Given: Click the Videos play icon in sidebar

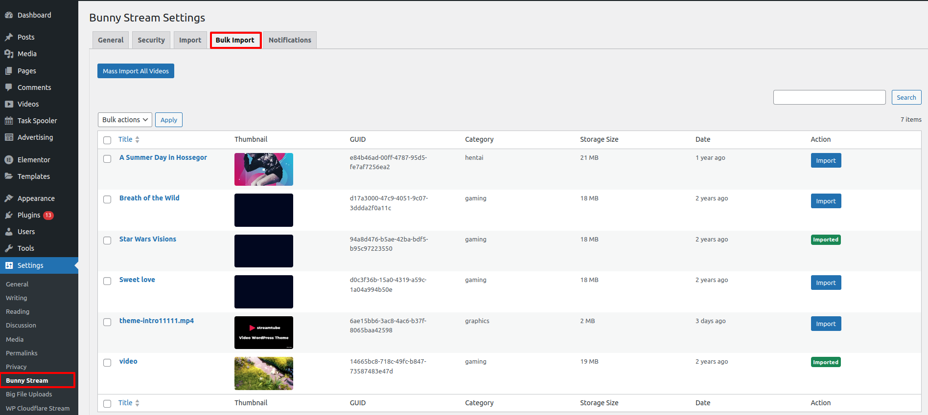Looking at the screenshot, I should [9, 104].
